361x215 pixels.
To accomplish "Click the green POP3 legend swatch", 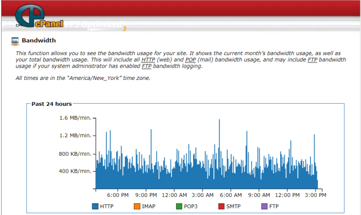I will pos(179,207).
